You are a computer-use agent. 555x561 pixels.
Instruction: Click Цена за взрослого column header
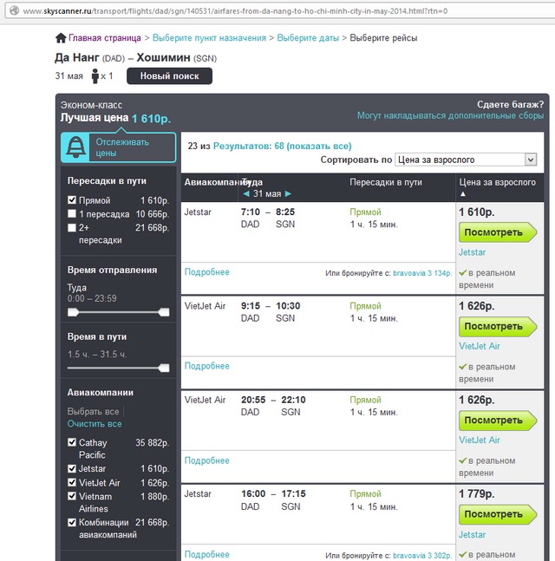[x=498, y=182]
